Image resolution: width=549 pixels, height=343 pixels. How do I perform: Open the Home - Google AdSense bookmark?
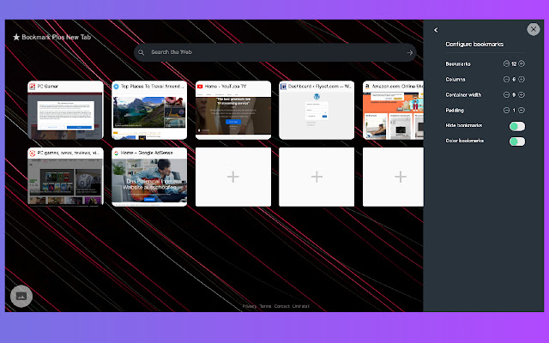tap(148, 177)
